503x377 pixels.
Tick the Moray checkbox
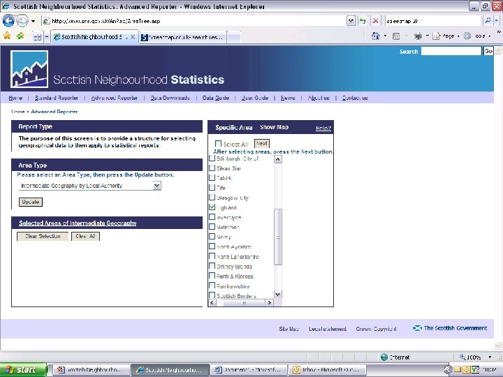point(212,237)
